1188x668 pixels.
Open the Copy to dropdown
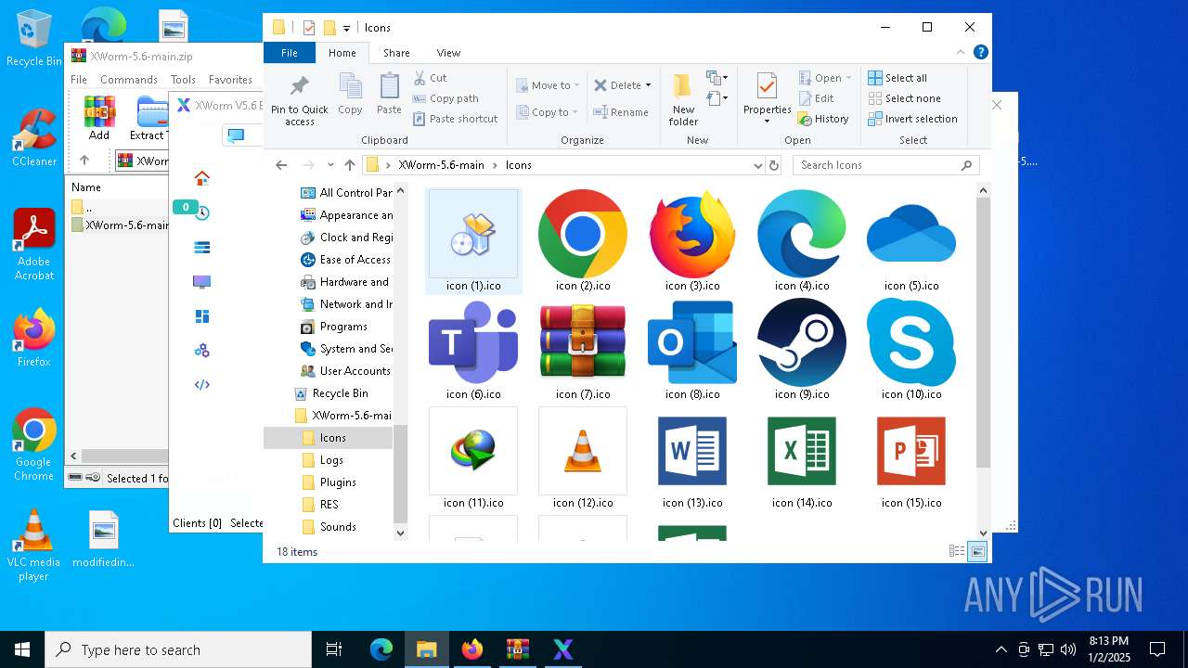tap(548, 112)
